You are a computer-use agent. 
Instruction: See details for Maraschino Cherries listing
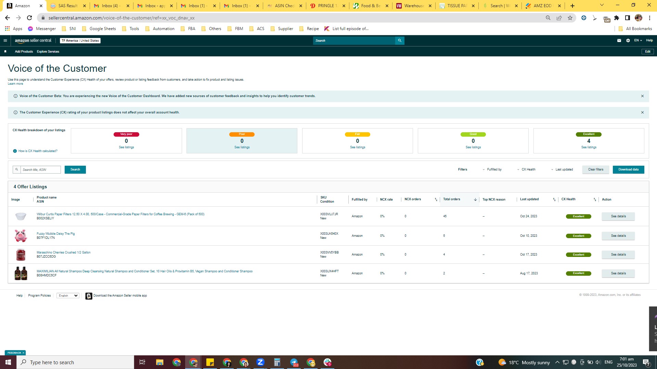618,255
